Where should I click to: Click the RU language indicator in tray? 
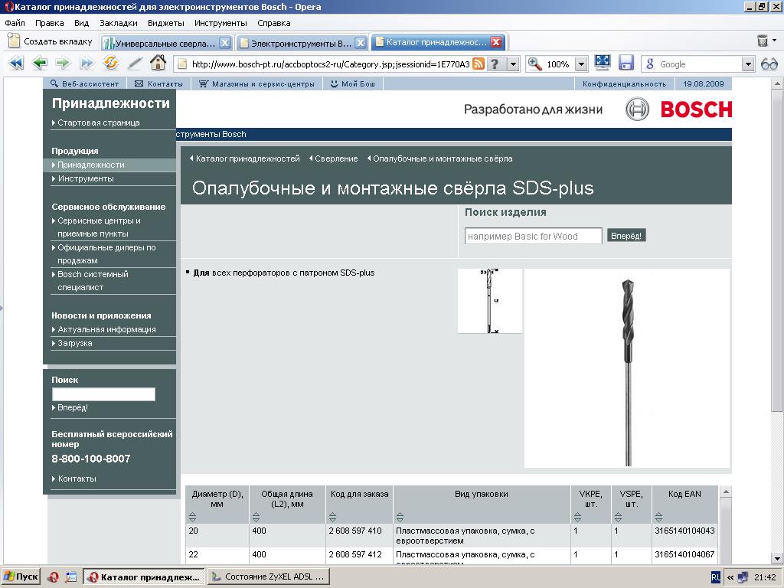pos(716,577)
